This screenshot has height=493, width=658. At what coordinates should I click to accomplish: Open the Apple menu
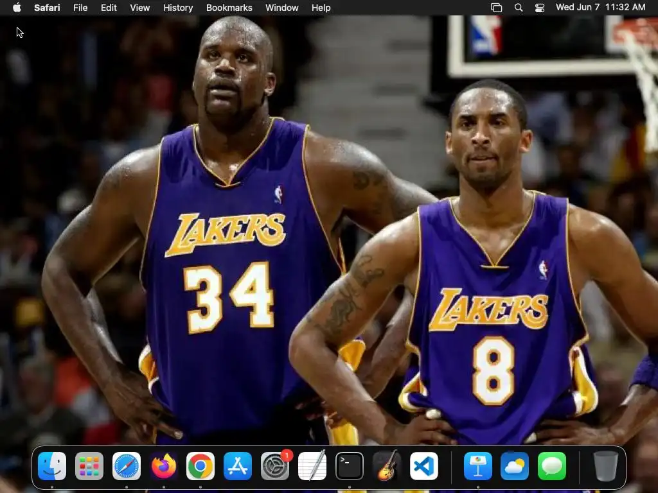click(17, 8)
